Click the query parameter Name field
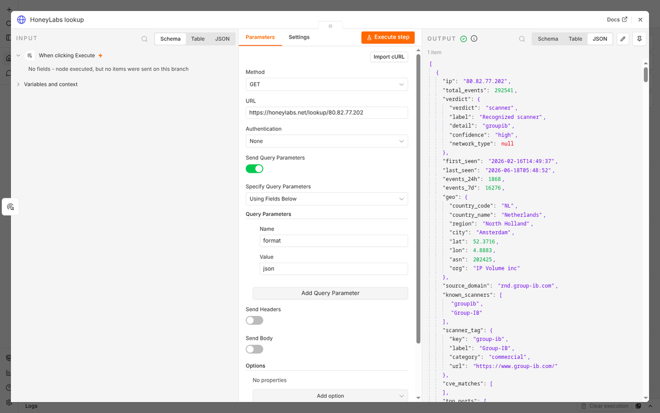The height and width of the screenshot is (413, 660). pos(334,241)
